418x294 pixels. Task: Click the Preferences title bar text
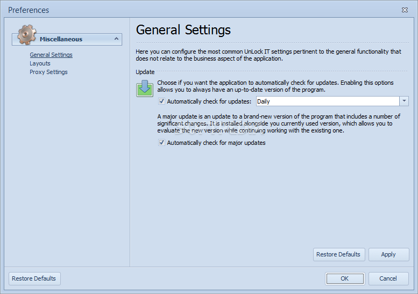(x=29, y=10)
